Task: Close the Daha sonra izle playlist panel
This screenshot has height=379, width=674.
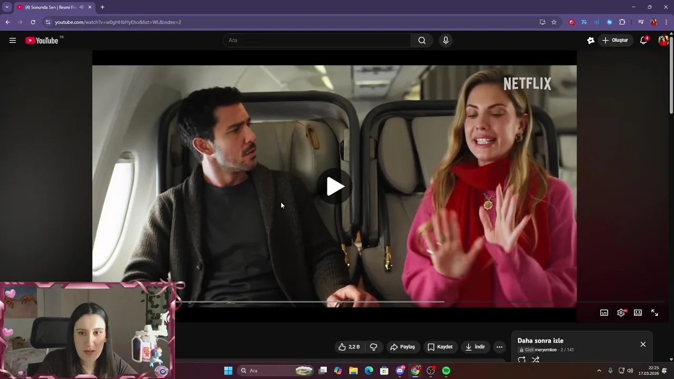Action: (643, 344)
